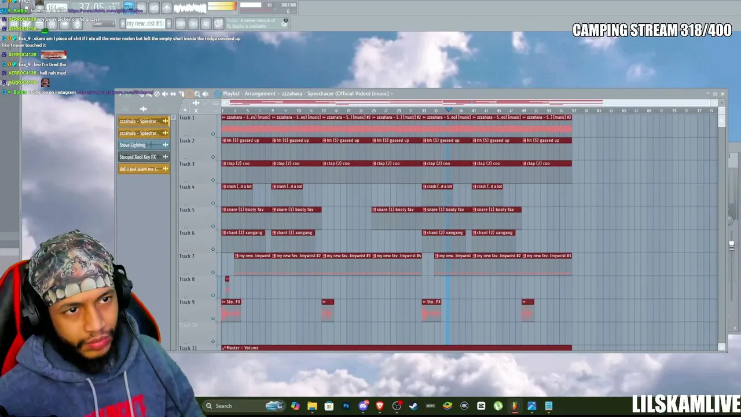Select the Master - Volume automation clip
This screenshot has width=741, height=417.
(x=397, y=348)
